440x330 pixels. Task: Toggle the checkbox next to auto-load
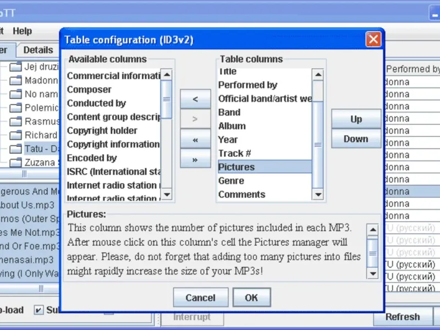pos(38,310)
